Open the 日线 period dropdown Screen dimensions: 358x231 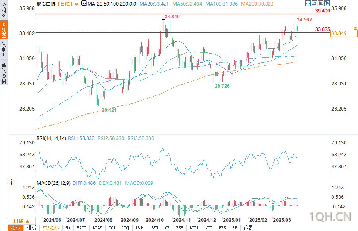(21, 221)
